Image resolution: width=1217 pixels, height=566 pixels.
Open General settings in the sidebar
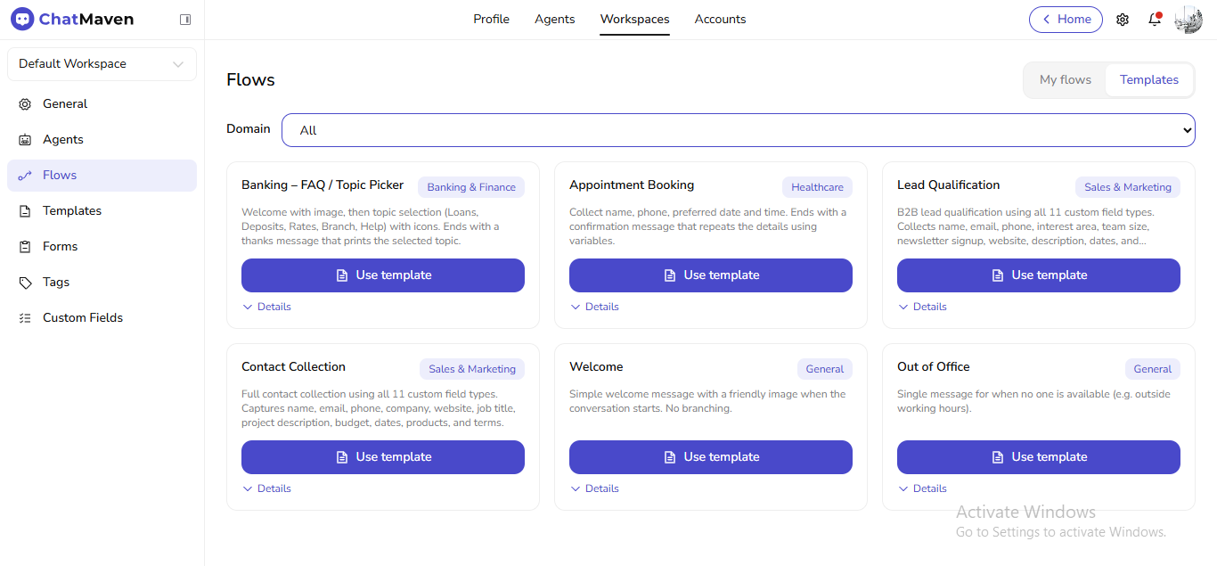[x=26, y=103]
